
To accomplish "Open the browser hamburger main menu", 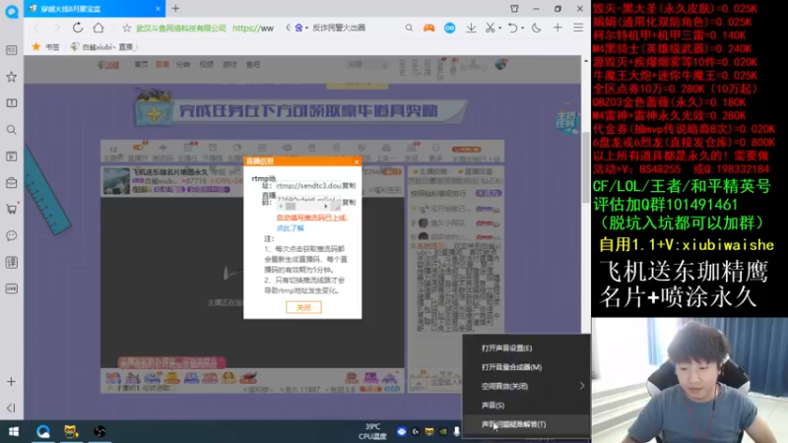I will (x=578, y=29).
